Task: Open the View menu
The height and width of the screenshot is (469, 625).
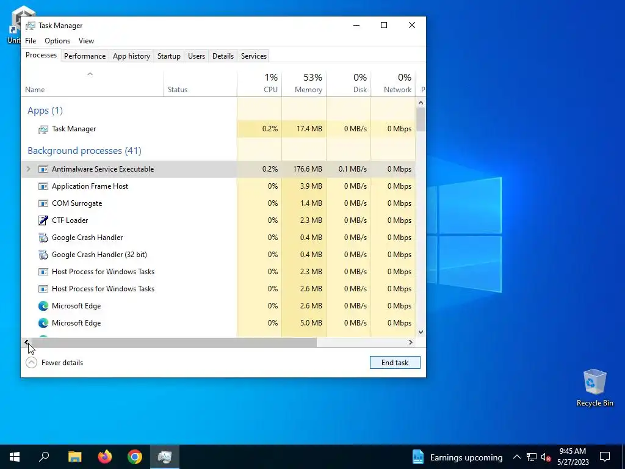Action: pyautogui.click(x=86, y=41)
